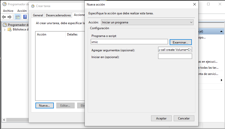Toggle the show/hide console tree icon
225x129 pixels.
pyautogui.click(x=17, y=17)
